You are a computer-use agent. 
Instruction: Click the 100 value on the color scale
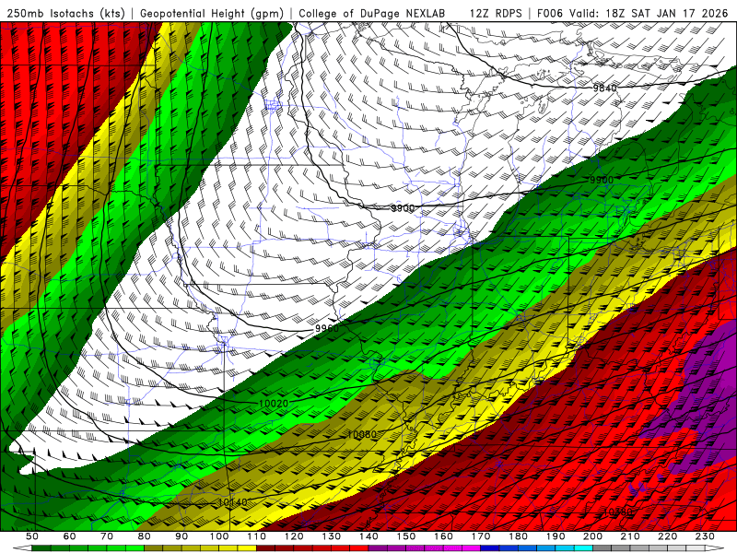[x=219, y=536]
